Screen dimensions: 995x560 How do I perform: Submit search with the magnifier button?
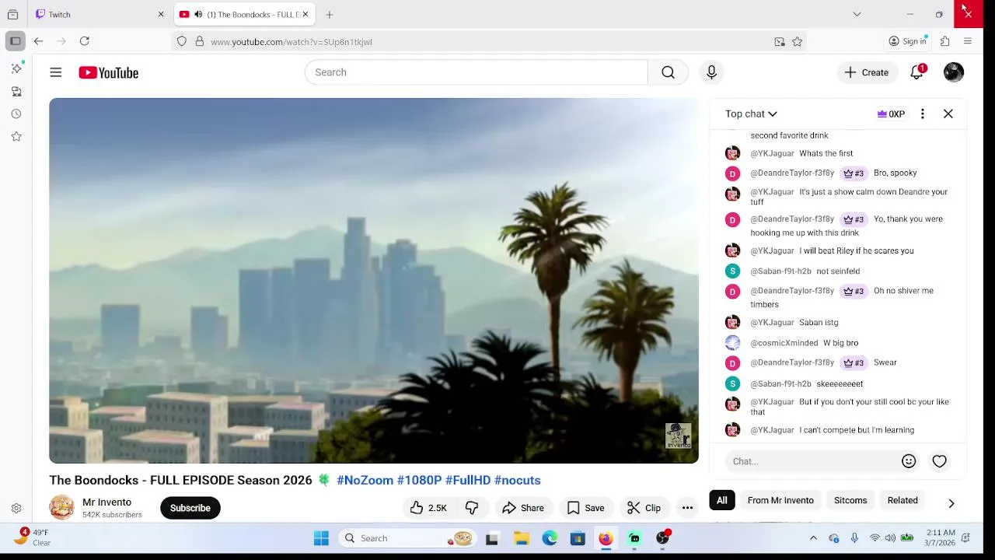[668, 72]
